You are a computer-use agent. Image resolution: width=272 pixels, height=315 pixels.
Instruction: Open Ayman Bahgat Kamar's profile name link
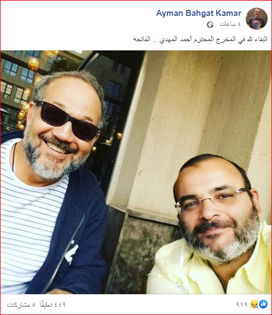pyautogui.click(x=199, y=13)
